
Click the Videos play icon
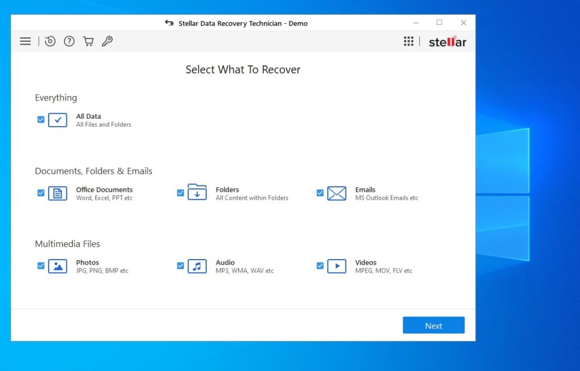point(336,266)
